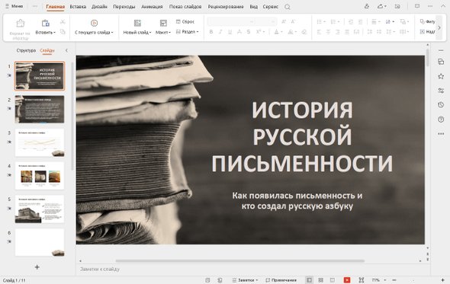The image size is (450, 284).
Task: Toggle bold formatting
Action: point(211,32)
